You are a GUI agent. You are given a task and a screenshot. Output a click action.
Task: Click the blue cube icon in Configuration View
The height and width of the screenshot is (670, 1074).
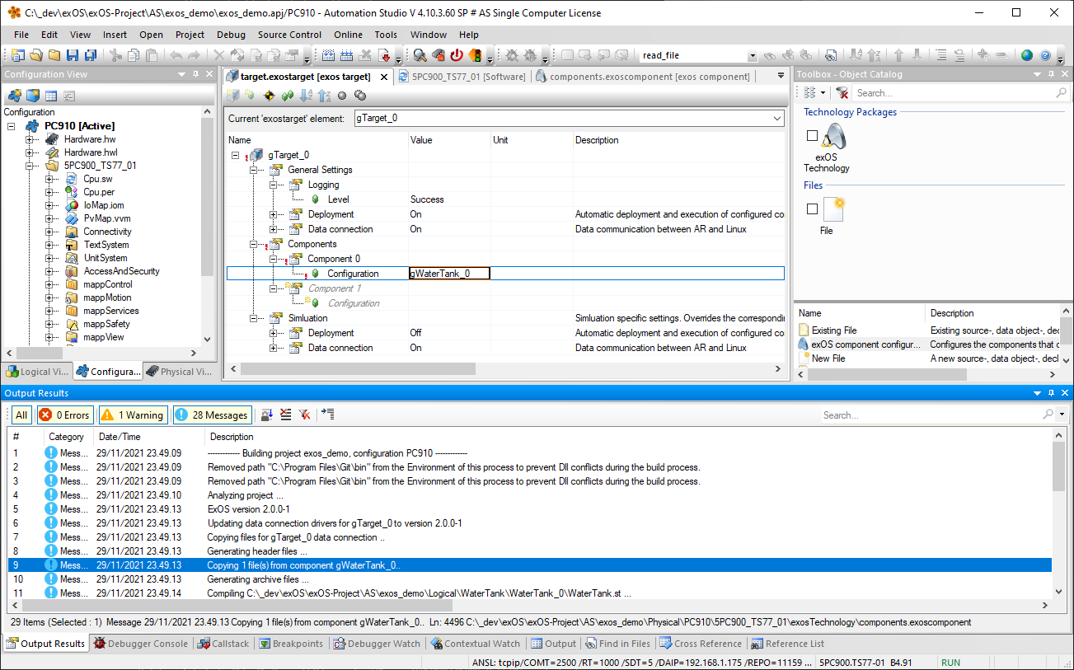click(33, 96)
